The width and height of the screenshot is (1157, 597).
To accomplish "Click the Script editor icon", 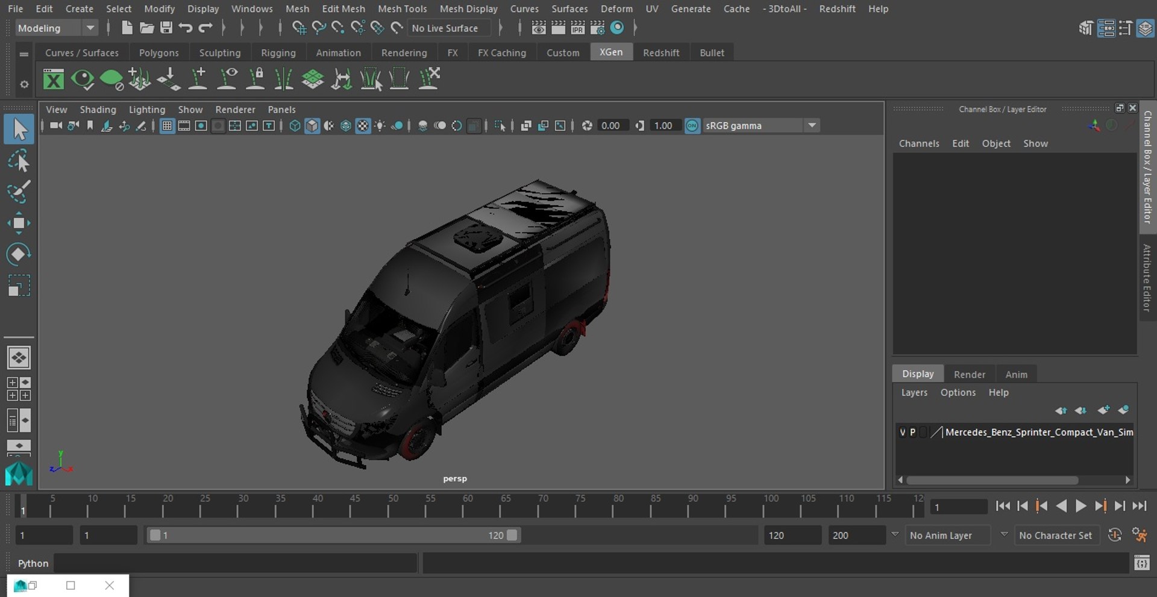I will (x=1141, y=563).
